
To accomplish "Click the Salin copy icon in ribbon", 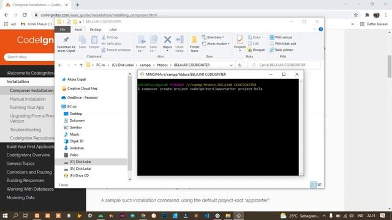I will (82, 40).
